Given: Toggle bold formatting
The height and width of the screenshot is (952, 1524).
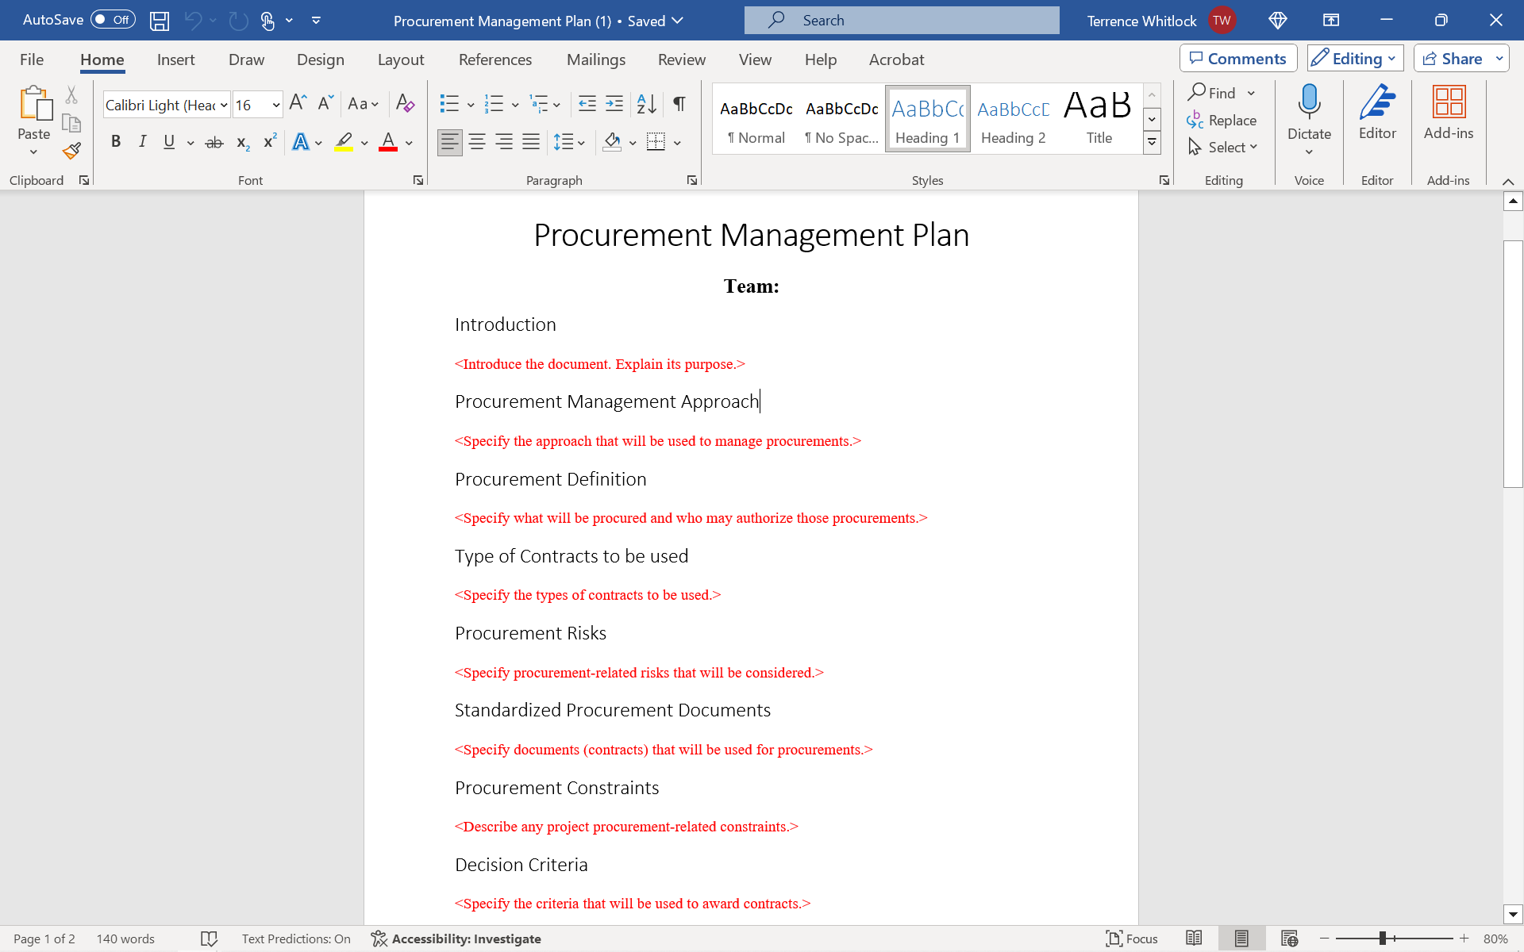Looking at the screenshot, I should (116, 141).
